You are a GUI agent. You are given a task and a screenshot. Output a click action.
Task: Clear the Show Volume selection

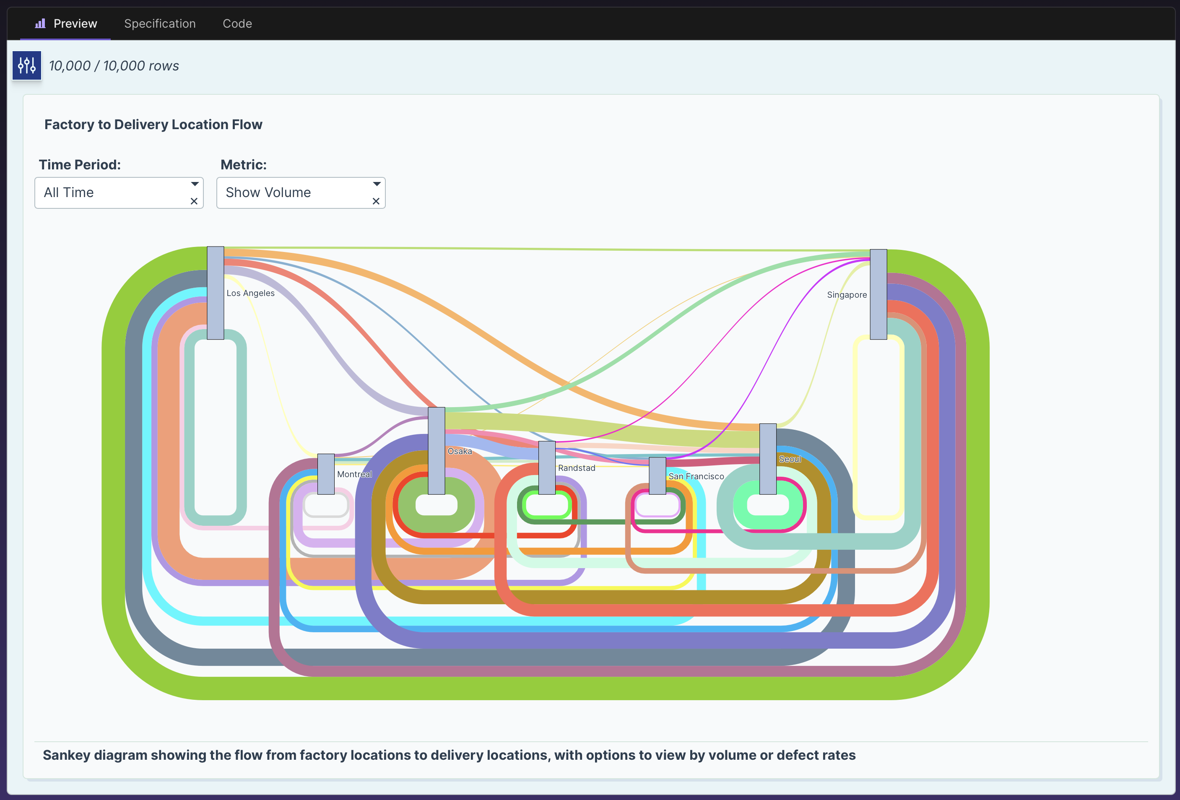(x=376, y=201)
